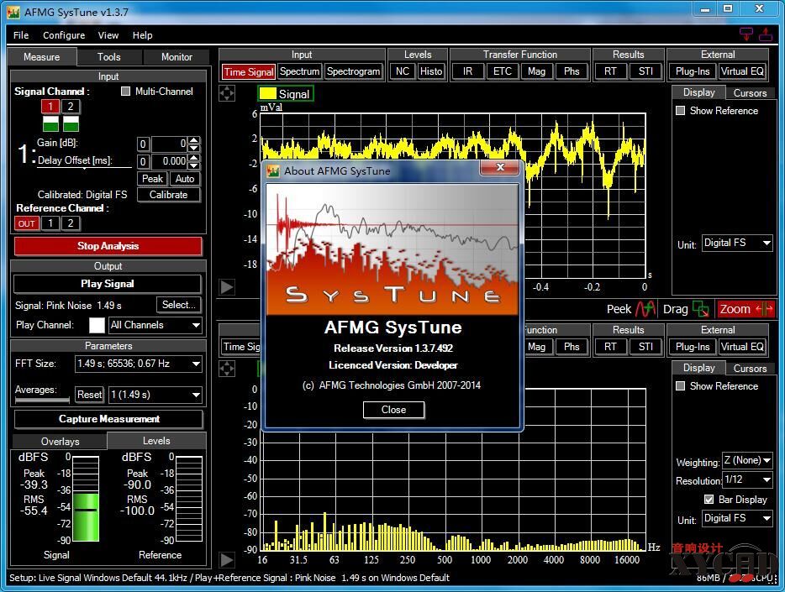Set reference channel to OUT
Image resolution: width=785 pixels, height=592 pixels.
[x=27, y=223]
